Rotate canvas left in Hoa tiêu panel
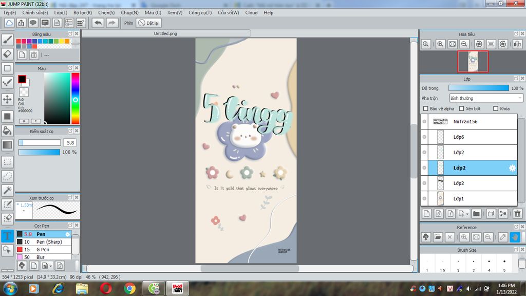526x296 pixels. [479, 44]
